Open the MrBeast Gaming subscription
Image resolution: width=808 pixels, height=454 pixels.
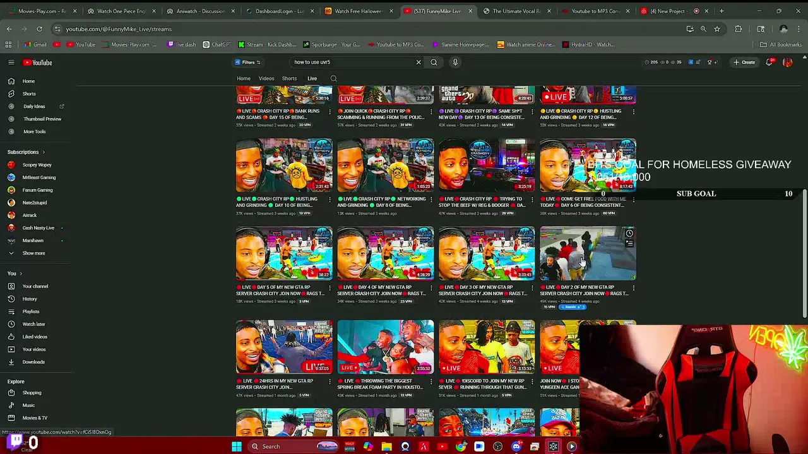pyautogui.click(x=39, y=177)
